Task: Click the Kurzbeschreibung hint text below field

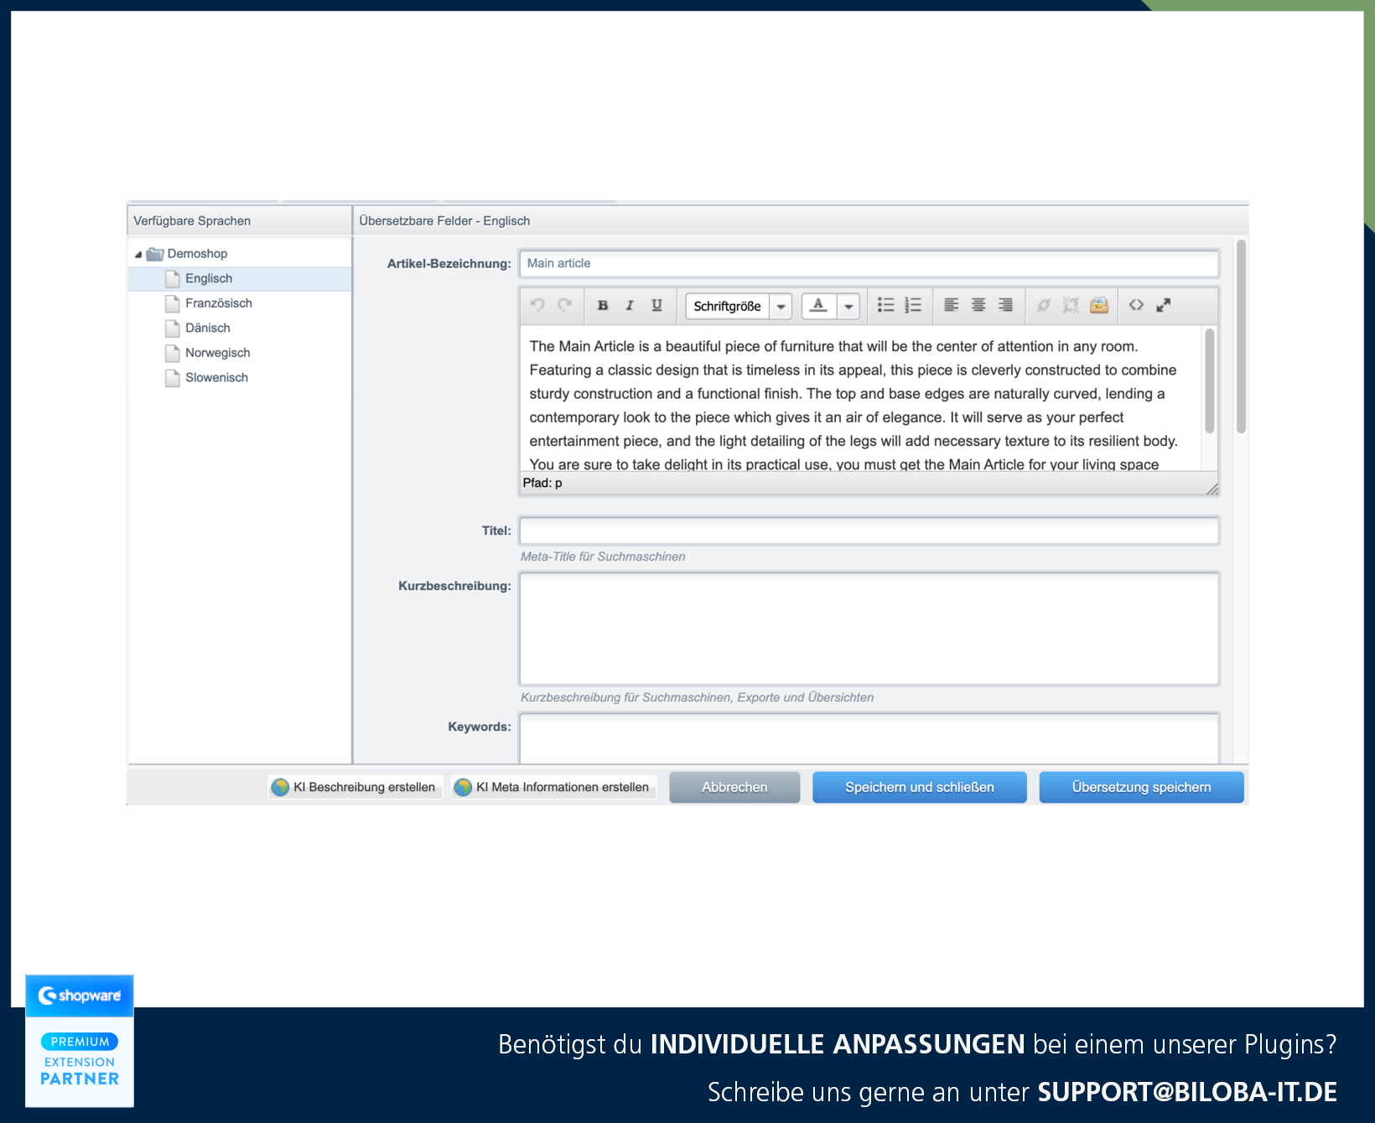Action: (697, 697)
